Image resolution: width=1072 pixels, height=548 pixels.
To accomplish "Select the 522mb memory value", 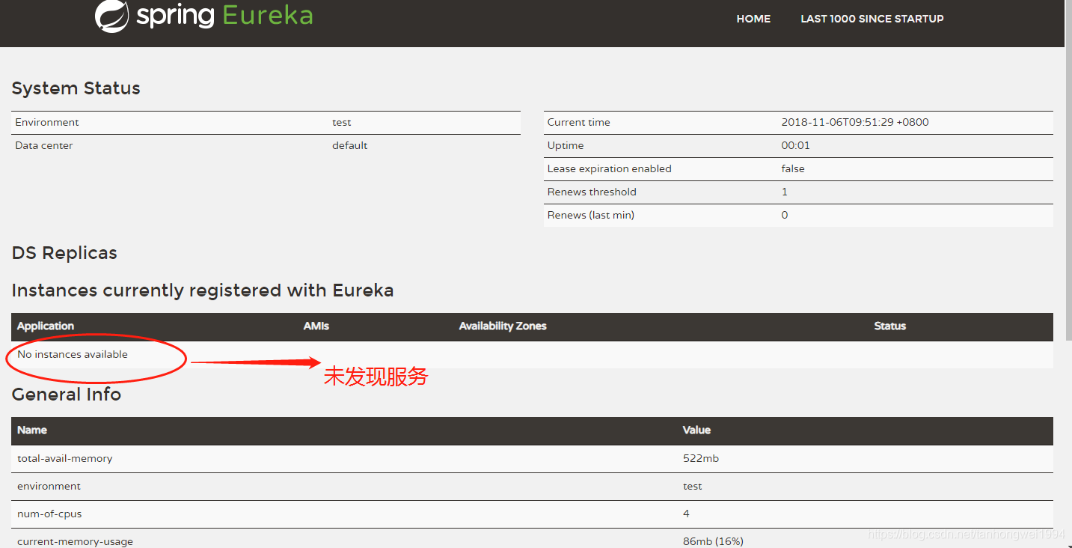I will [x=701, y=458].
